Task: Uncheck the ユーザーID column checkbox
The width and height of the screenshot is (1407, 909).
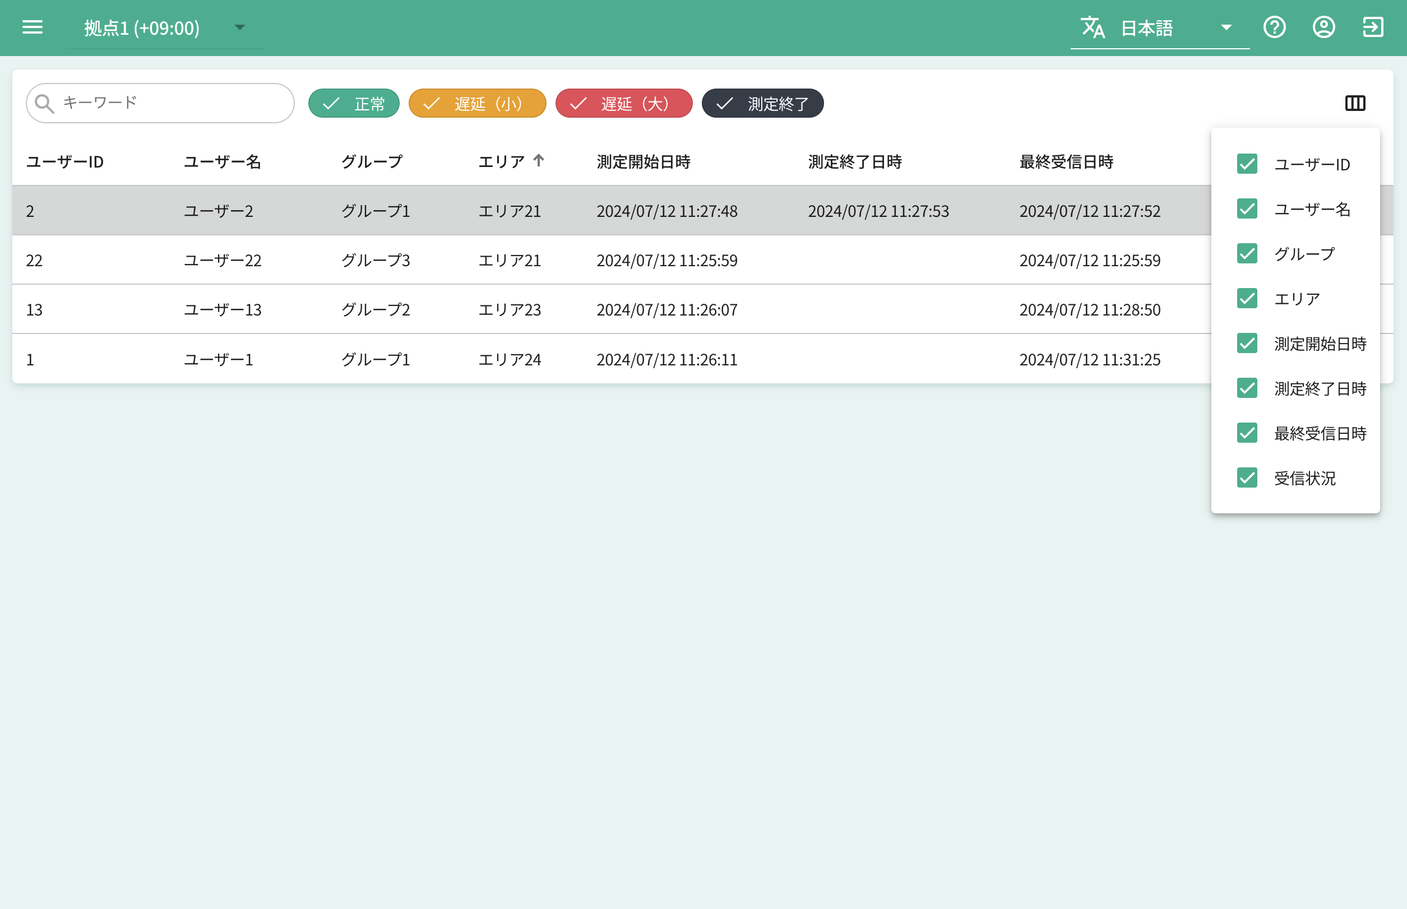Action: pyautogui.click(x=1247, y=164)
